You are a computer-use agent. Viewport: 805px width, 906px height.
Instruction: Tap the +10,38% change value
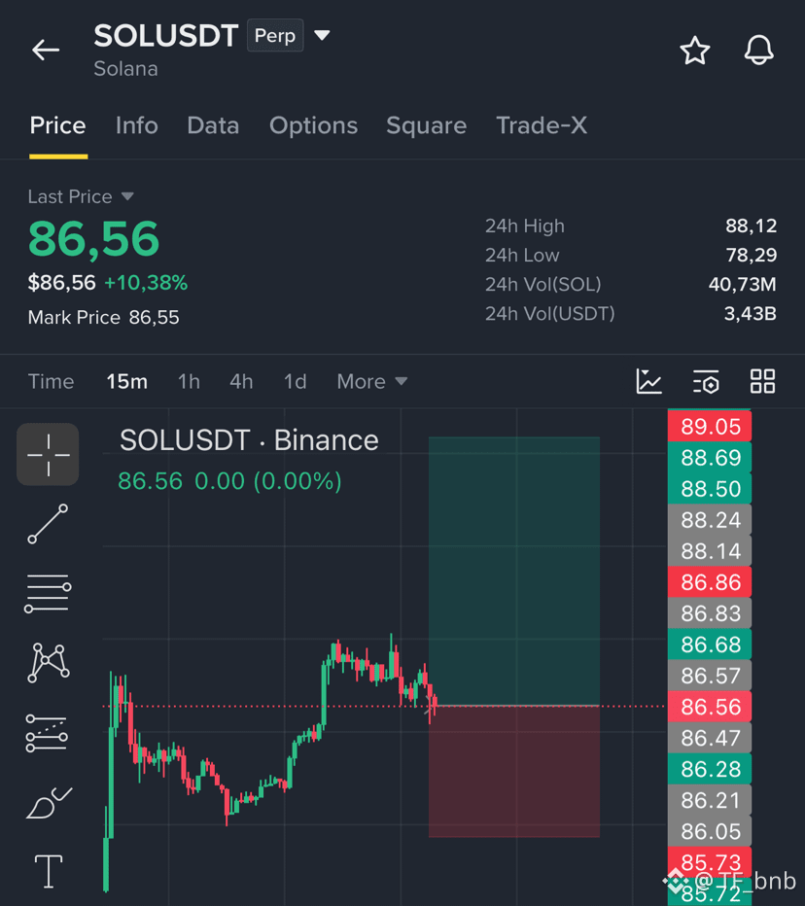pyautogui.click(x=146, y=283)
